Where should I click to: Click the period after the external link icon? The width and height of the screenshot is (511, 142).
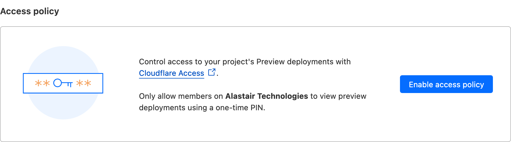point(217,74)
